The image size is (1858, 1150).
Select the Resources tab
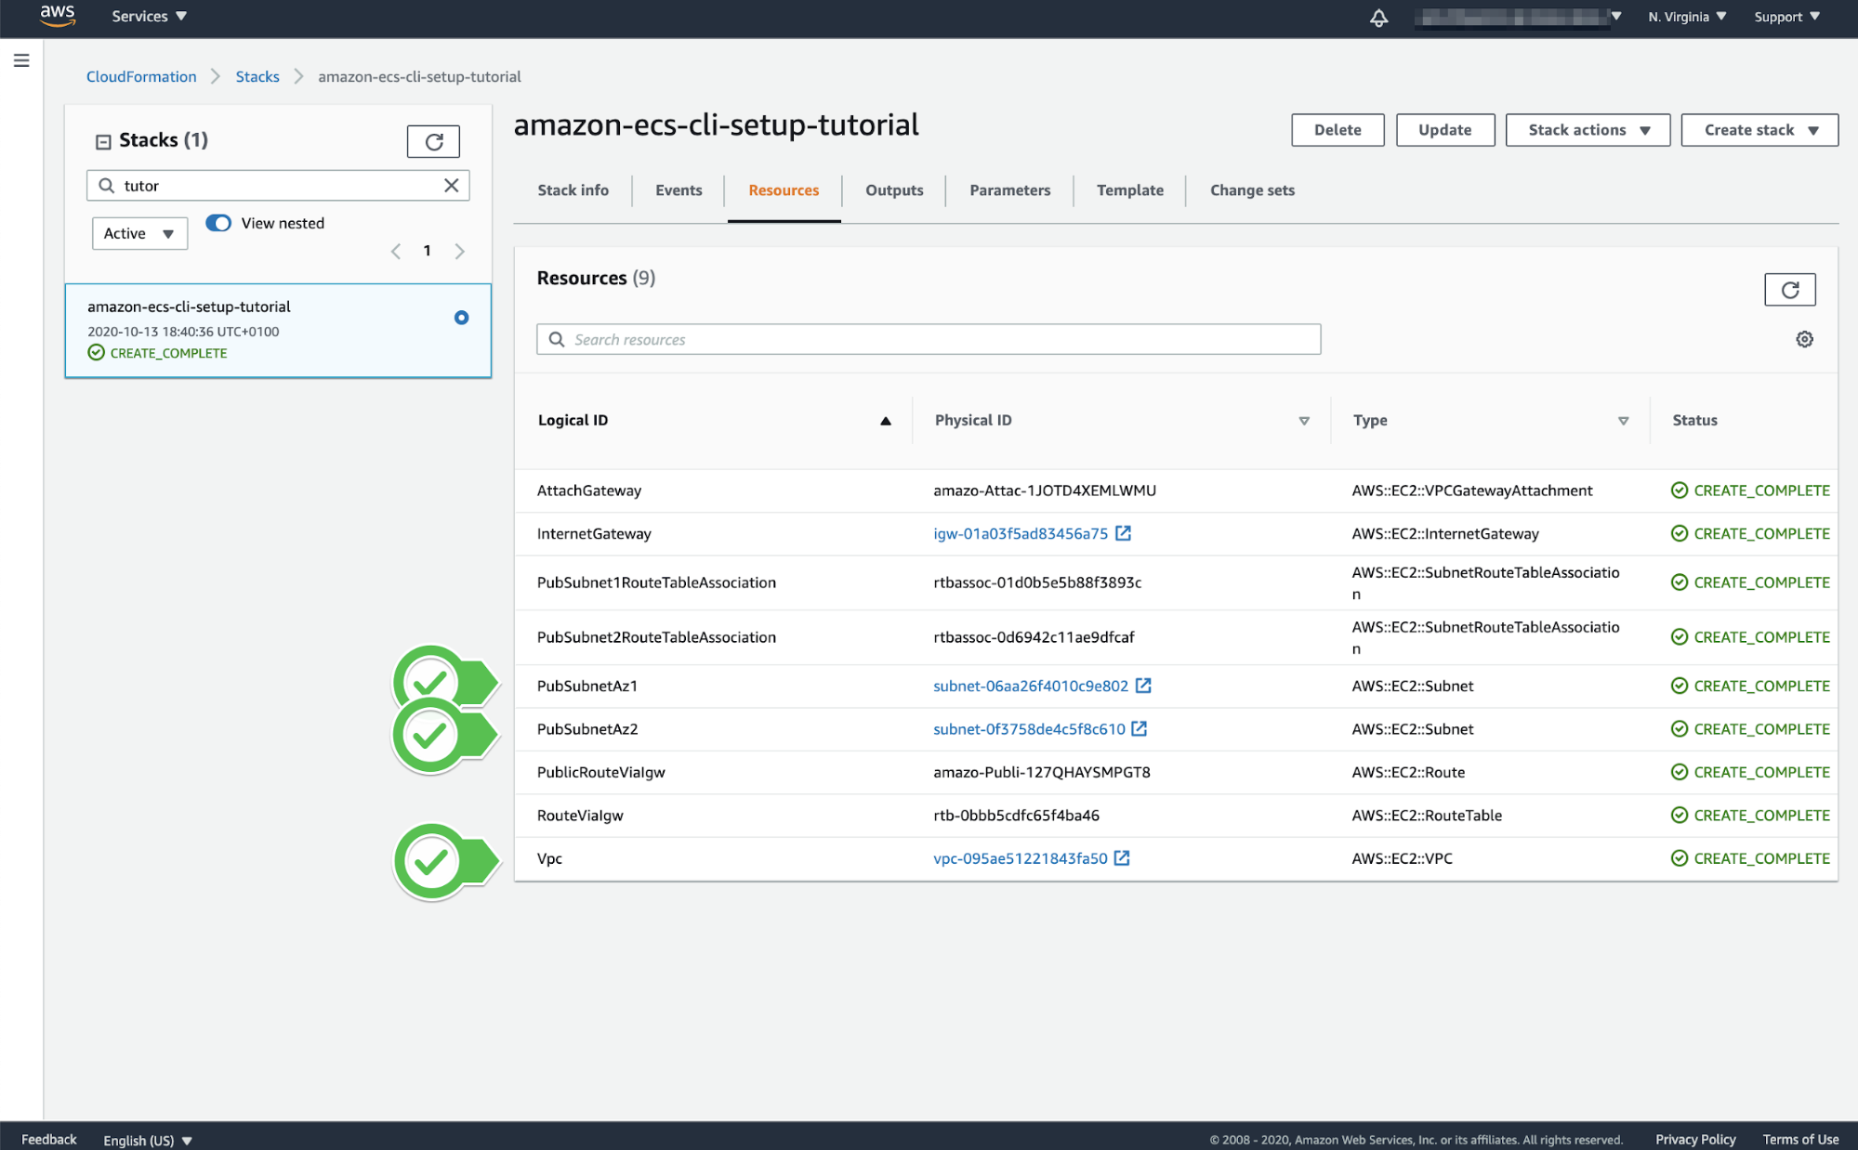(784, 189)
